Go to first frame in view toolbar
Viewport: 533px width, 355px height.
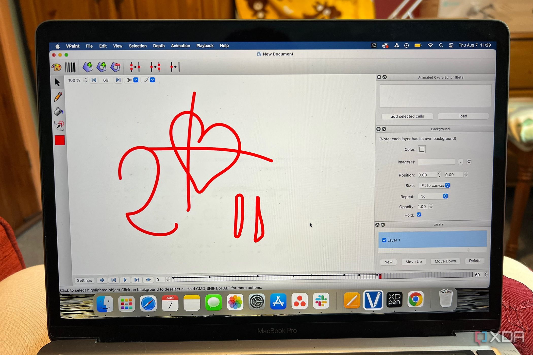click(x=94, y=80)
